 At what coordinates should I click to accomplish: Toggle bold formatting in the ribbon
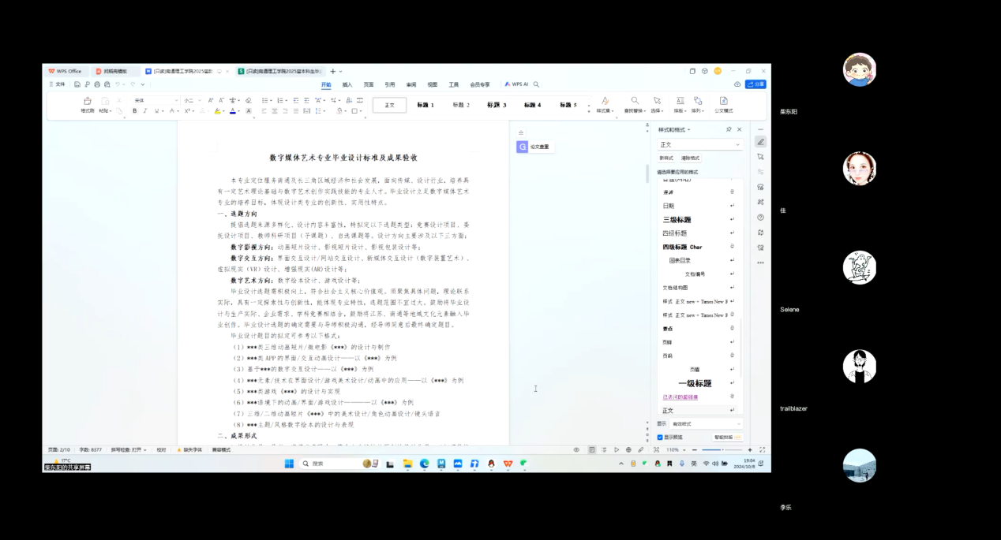pos(135,111)
